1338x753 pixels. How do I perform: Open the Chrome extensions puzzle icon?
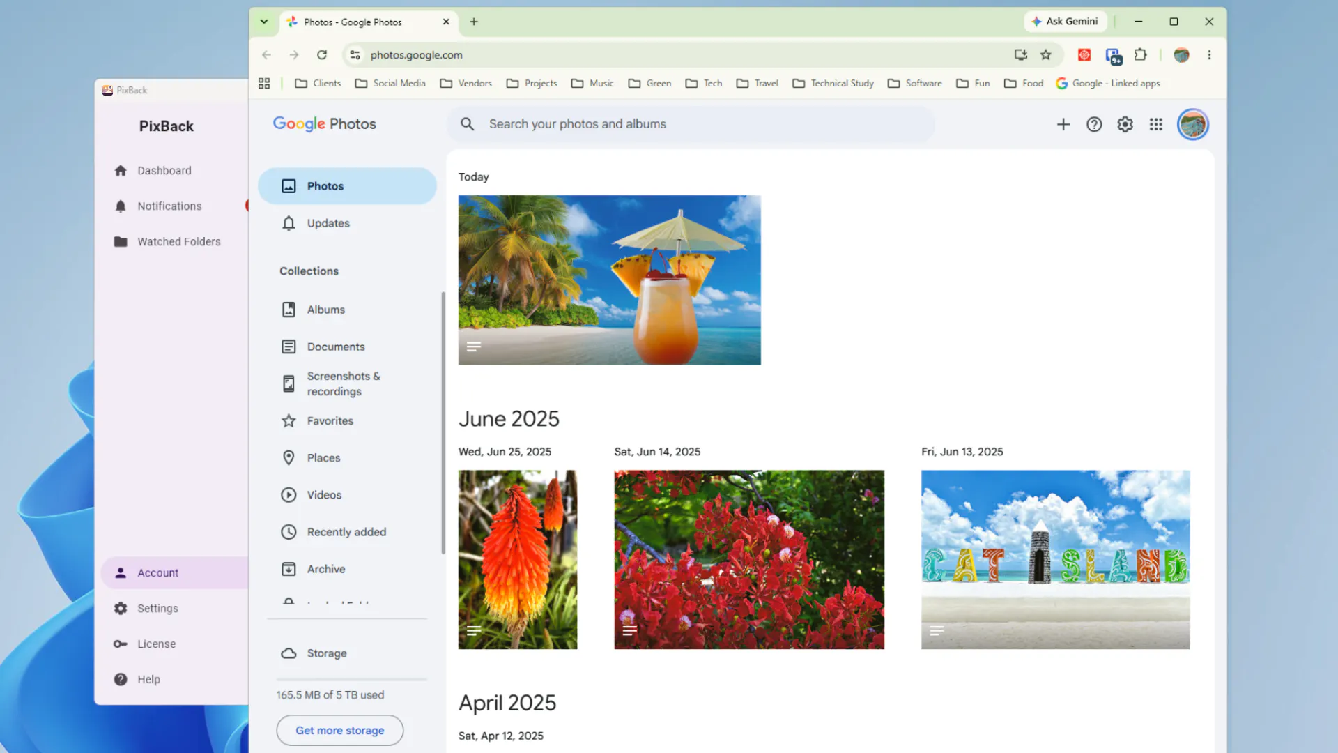1140,55
